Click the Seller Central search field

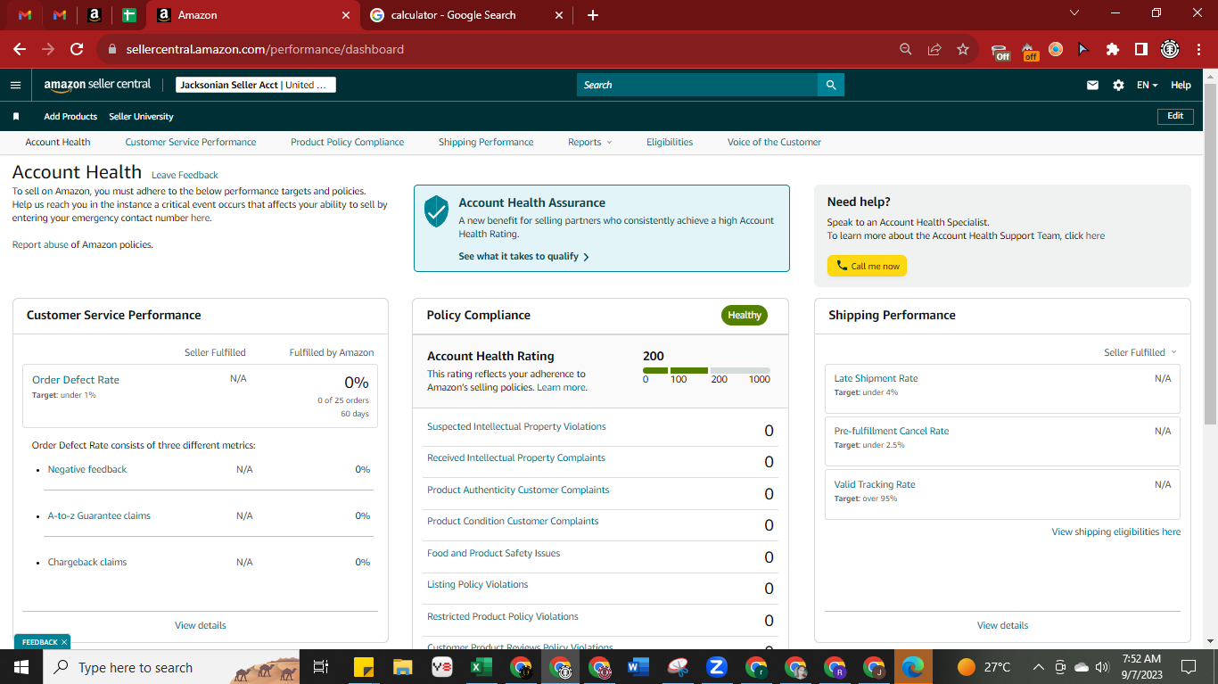point(697,85)
